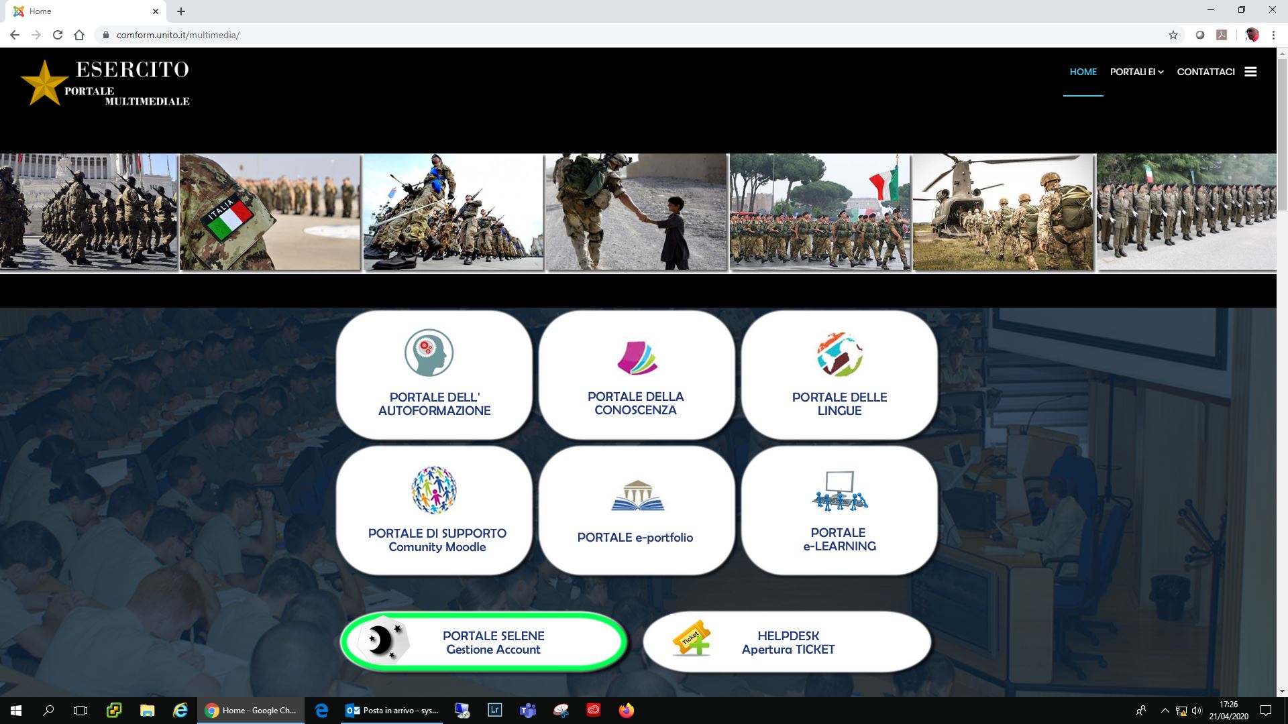Go back with browser back arrow
Viewport: 1288px width, 724px height.
click(x=15, y=35)
